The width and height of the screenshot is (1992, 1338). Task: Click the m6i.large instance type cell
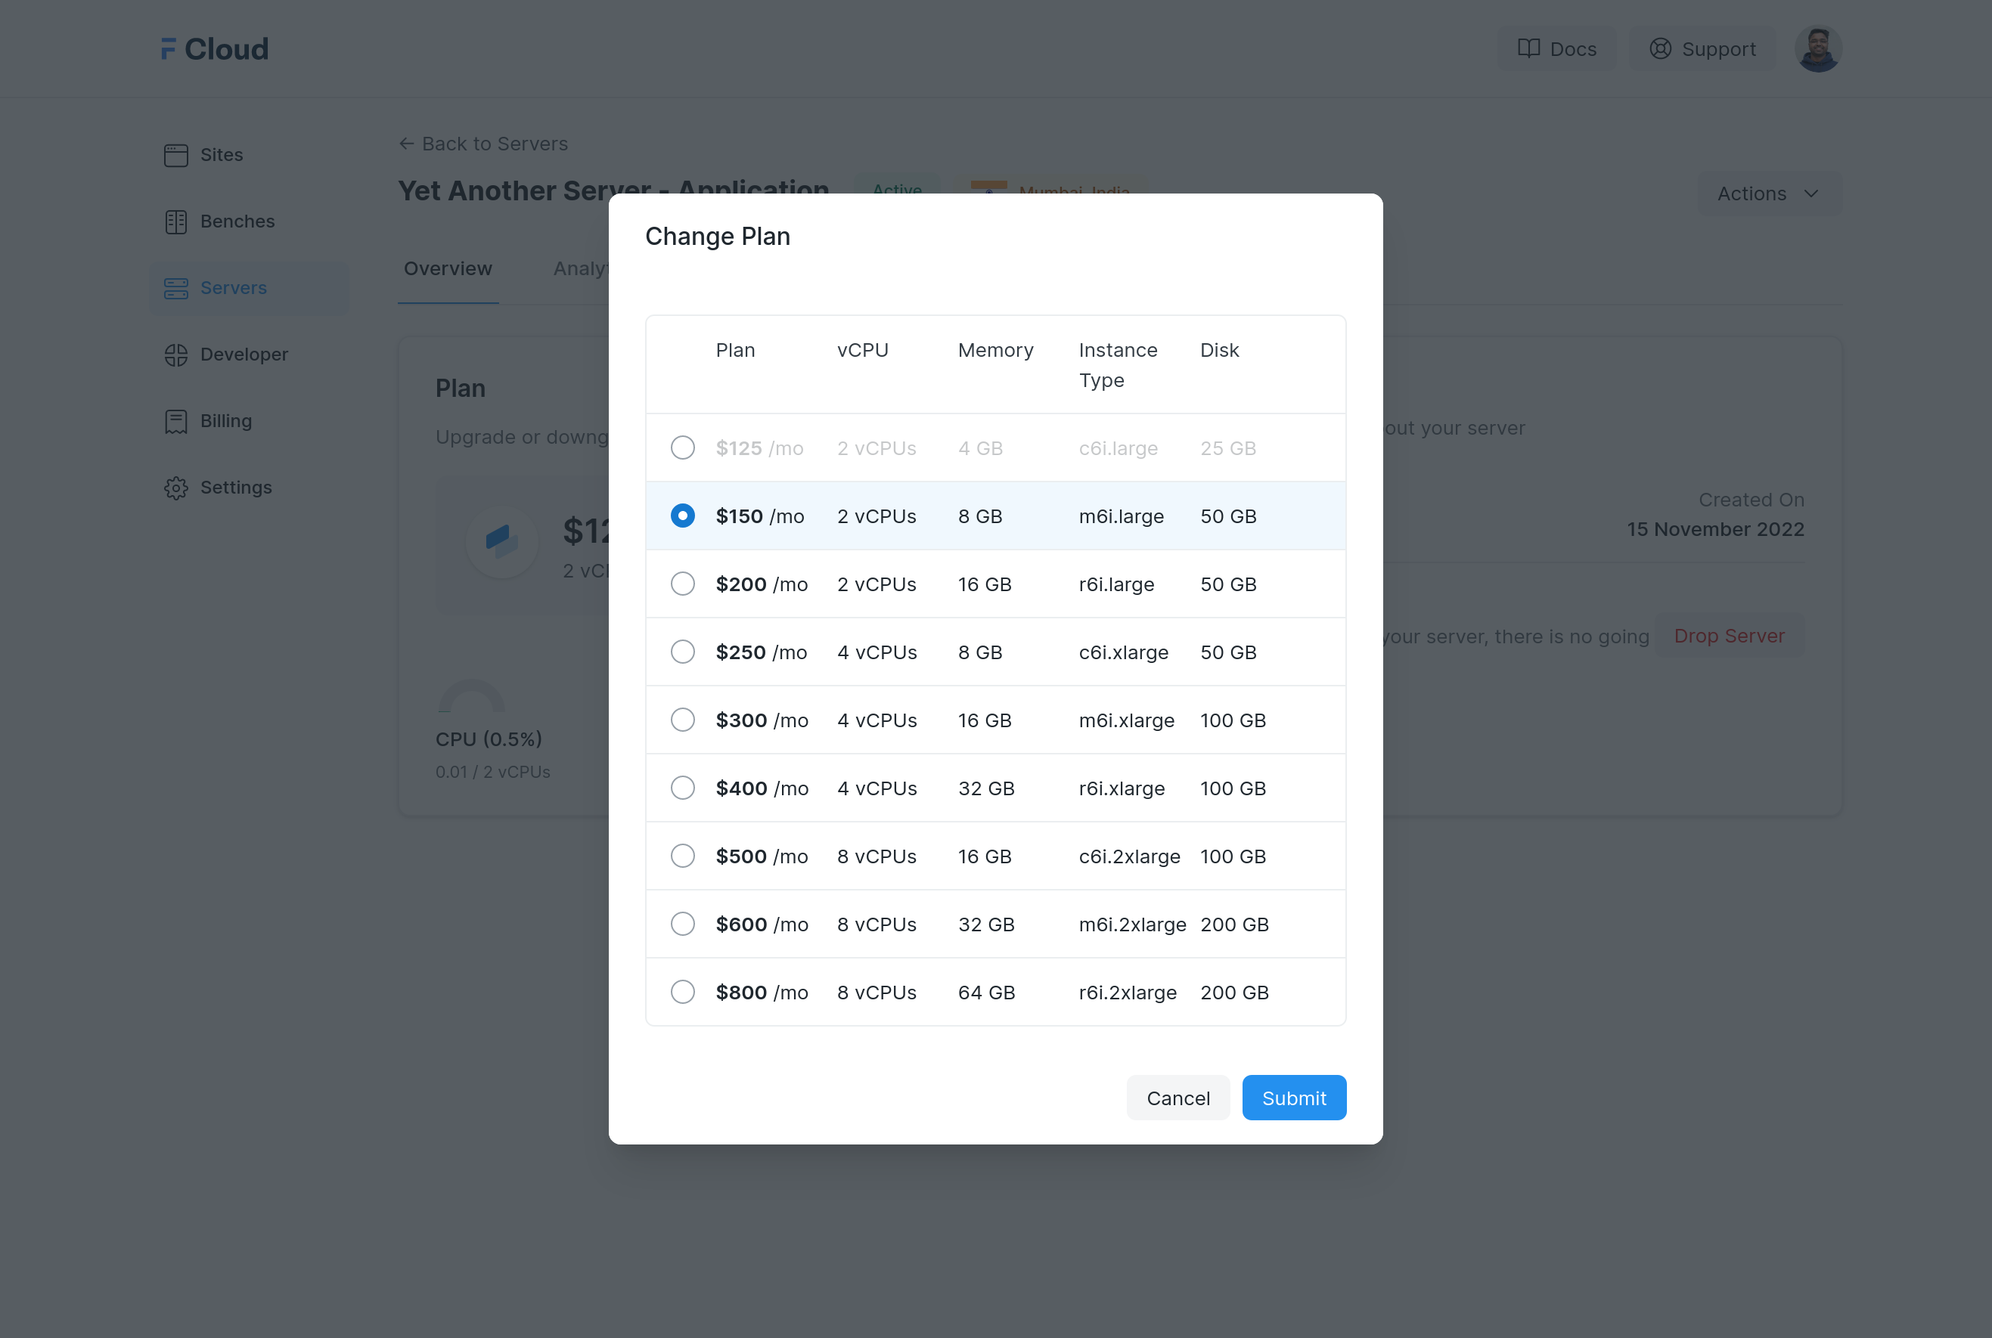[x=1121, y=516]
